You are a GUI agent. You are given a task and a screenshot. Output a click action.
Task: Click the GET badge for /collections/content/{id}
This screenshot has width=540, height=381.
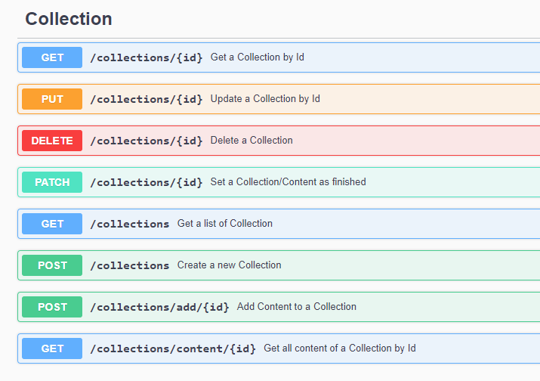pos(52,348)
